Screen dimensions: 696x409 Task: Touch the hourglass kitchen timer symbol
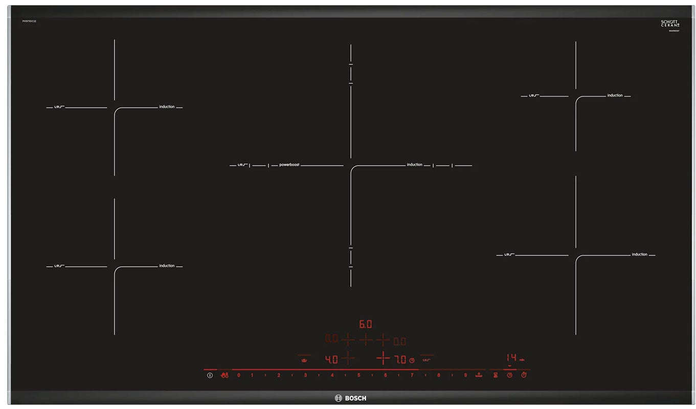tap(496, 375)
